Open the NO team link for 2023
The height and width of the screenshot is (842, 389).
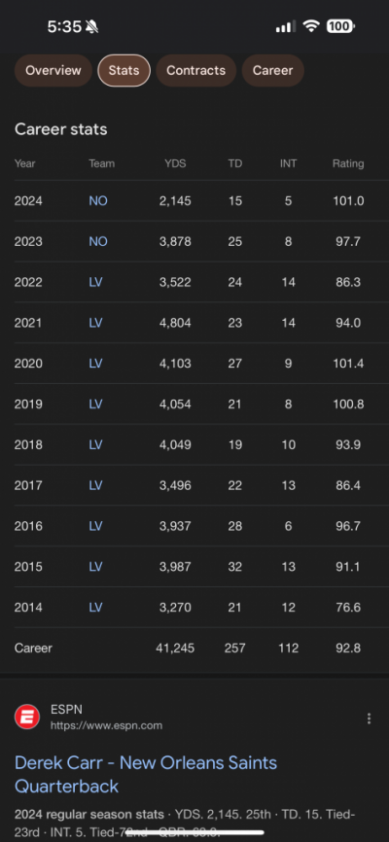coord(98,242)
